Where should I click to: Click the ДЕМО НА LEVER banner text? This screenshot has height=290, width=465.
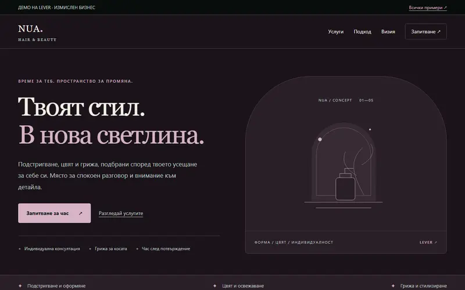pos(56,8)
